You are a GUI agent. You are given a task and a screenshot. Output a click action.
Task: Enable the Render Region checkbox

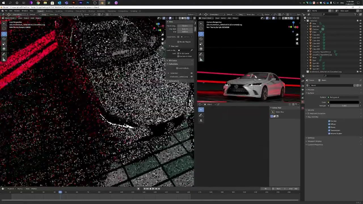click(178, 42)
